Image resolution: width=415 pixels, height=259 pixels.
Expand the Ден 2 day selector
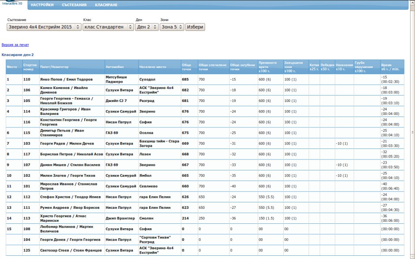(147, 27)
